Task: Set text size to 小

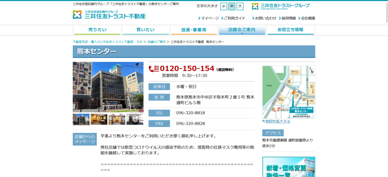Action: (224, 7)
